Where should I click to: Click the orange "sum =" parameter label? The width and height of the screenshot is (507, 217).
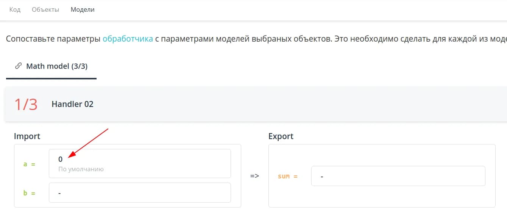point(287,176)
